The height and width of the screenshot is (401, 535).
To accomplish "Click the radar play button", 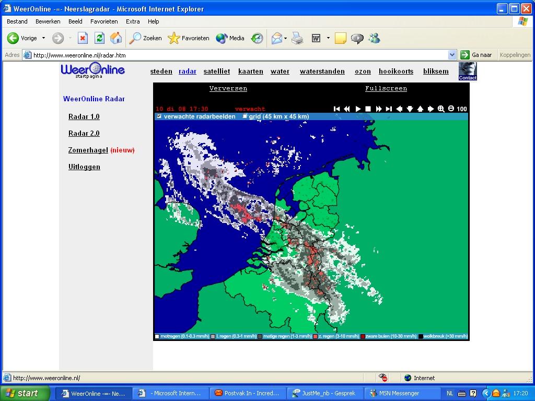I will click(358, 109).
